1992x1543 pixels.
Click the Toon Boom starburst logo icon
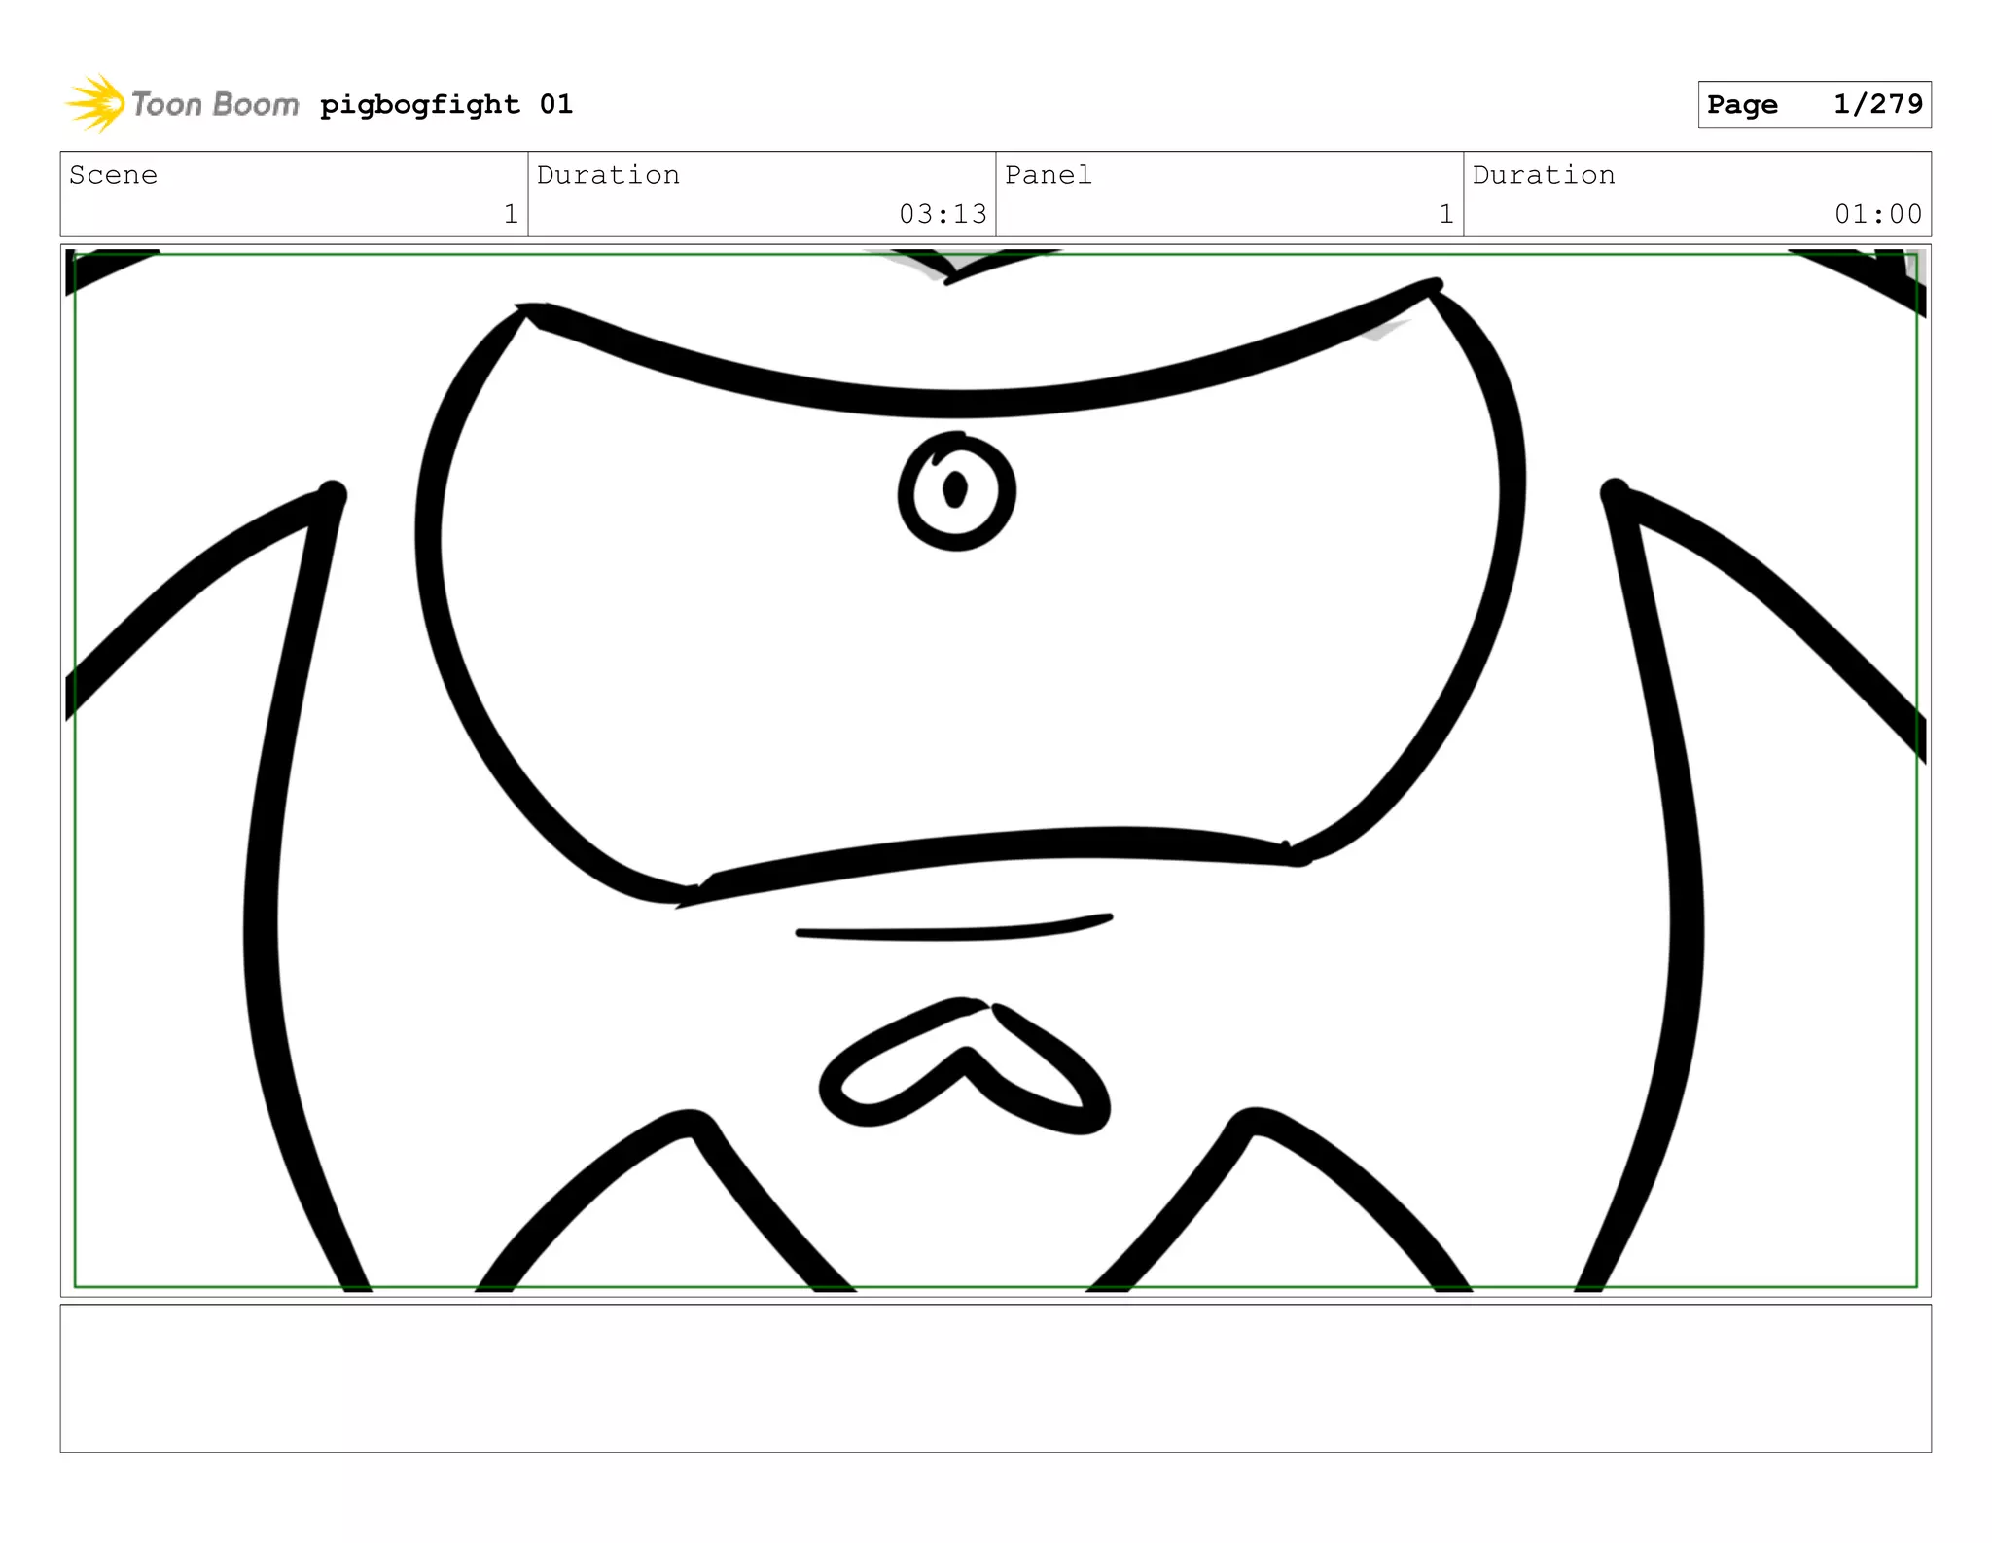94,103
